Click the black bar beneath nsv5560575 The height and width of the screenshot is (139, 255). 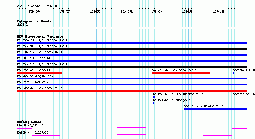coord(132,67)
